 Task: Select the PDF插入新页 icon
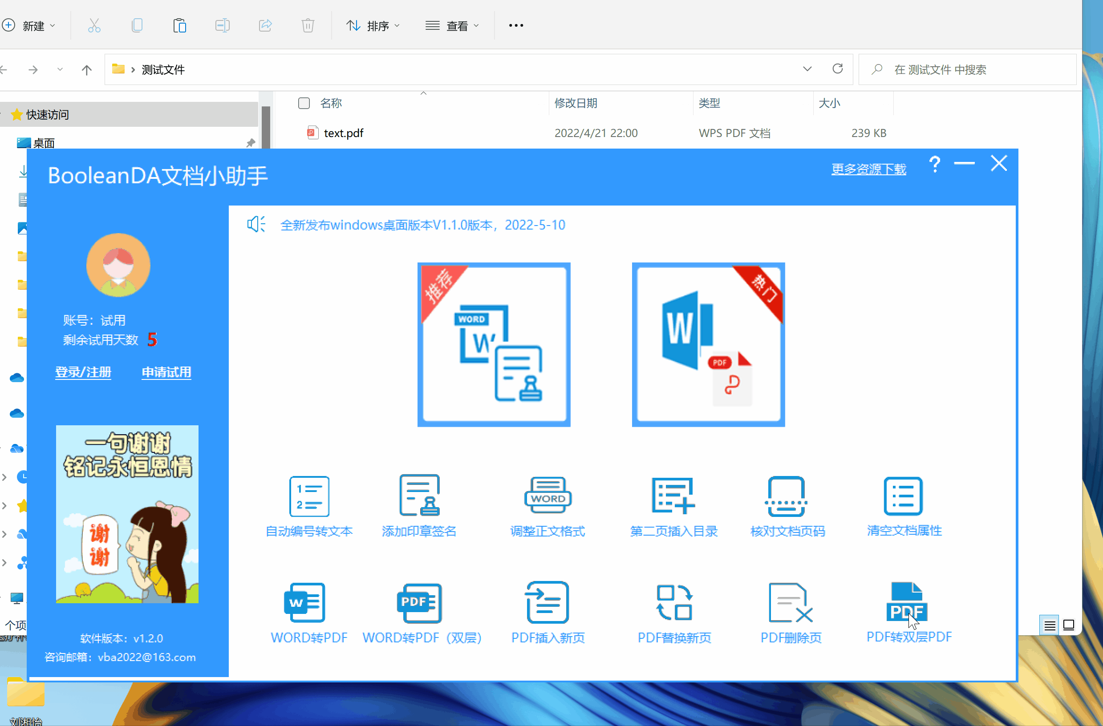548,602
